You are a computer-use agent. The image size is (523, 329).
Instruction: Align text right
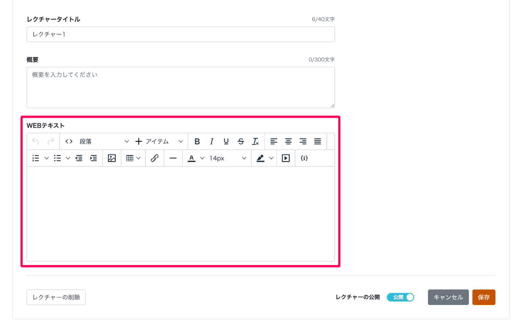[x=303, y=141]
